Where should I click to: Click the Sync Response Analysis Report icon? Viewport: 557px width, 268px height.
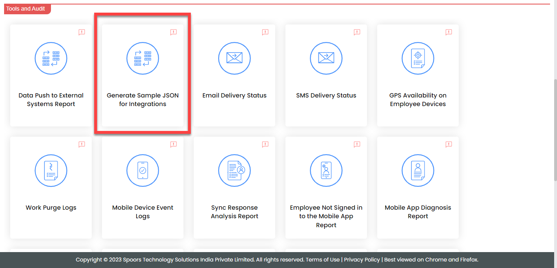[x=234, y=171]
